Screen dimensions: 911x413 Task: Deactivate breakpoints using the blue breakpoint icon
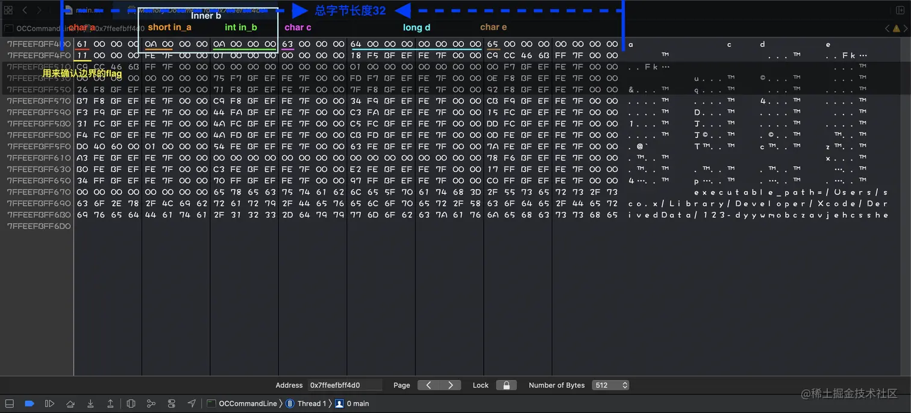[x=29, y=403]
